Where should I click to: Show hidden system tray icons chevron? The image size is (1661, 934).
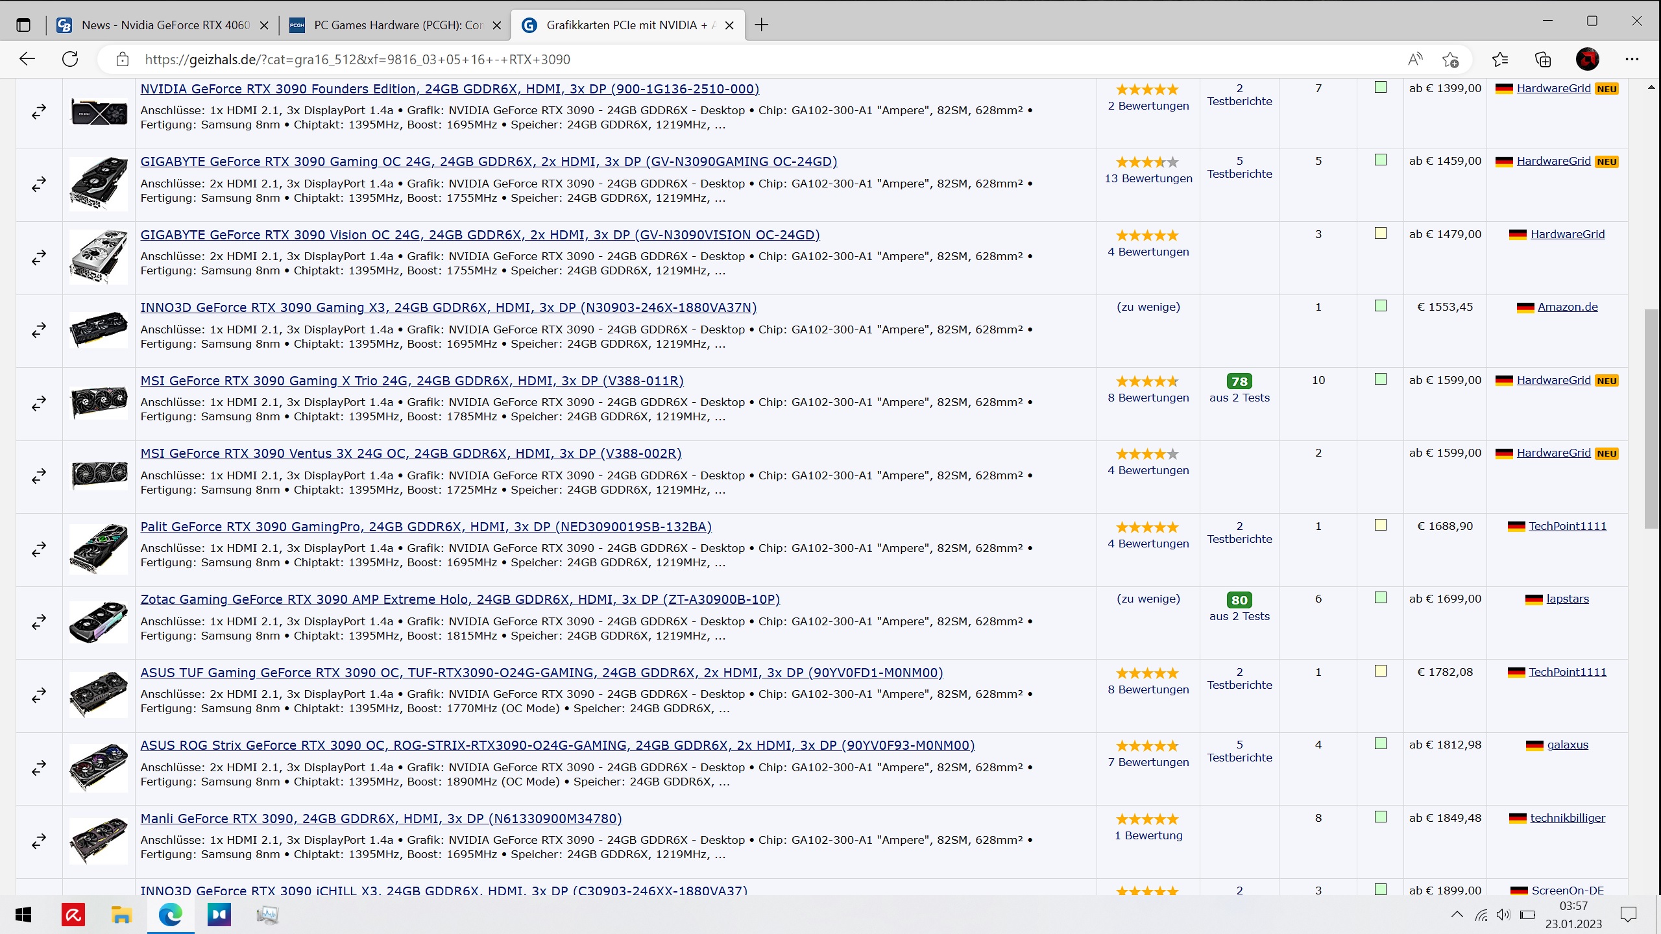(1457, 915)
